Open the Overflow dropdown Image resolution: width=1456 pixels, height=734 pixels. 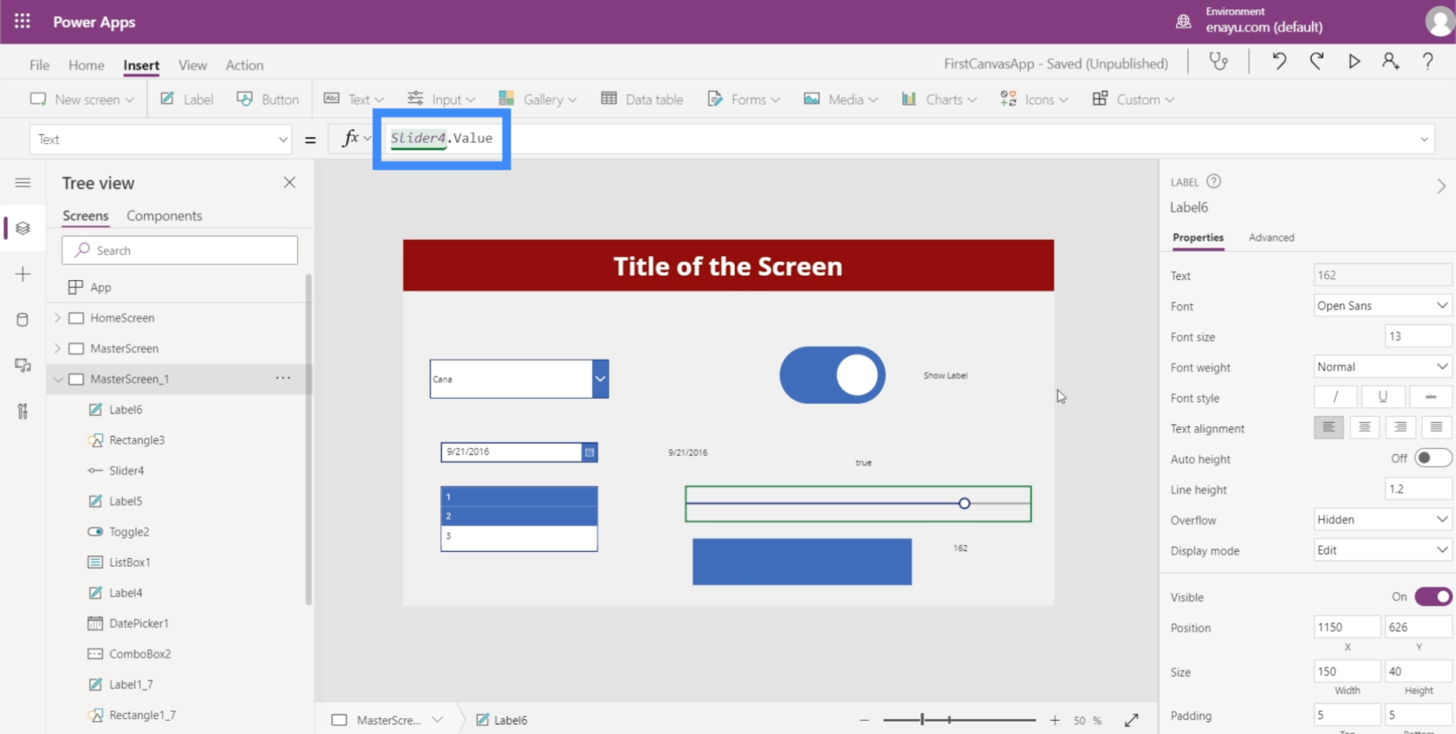(1382, 519)
